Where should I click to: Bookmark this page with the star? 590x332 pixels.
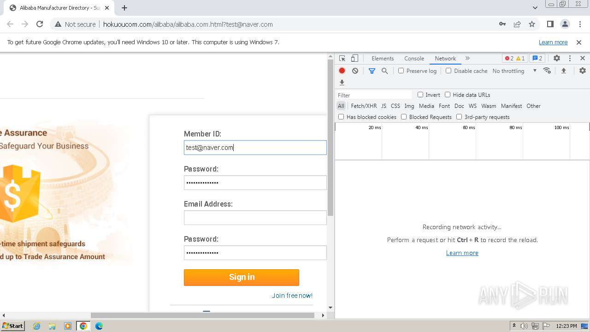[532, 24]
